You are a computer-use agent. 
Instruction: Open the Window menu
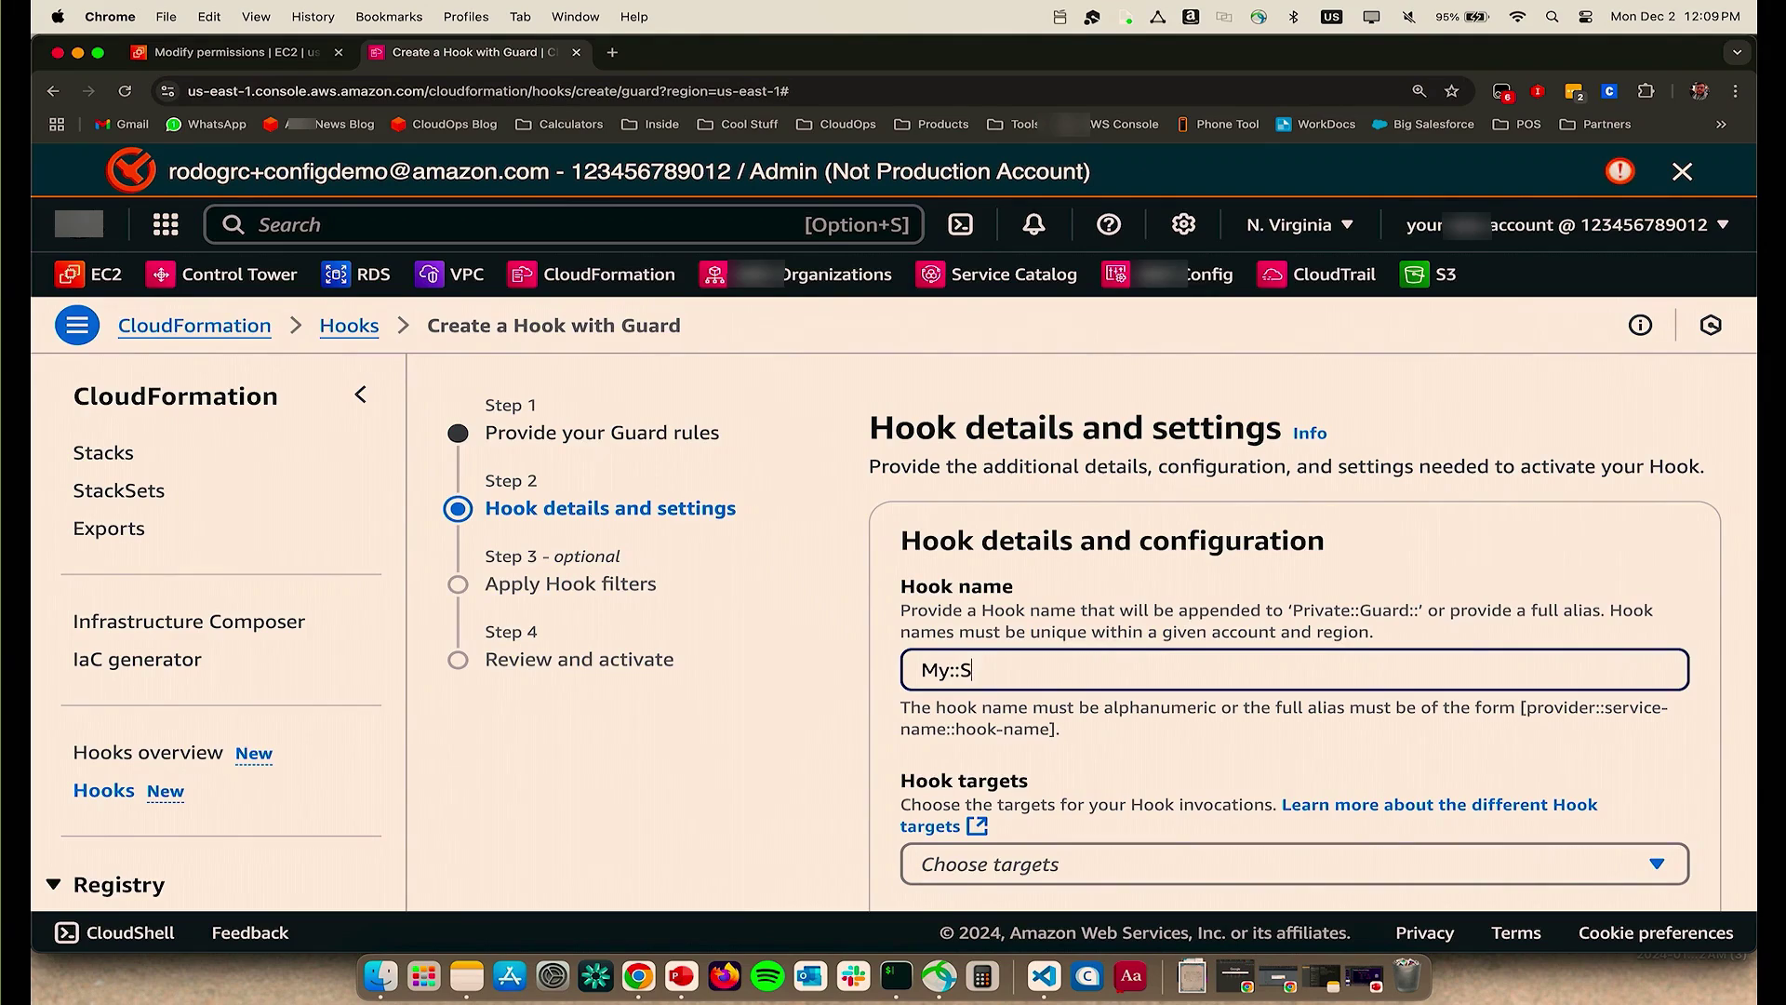[x=575, y=17]
